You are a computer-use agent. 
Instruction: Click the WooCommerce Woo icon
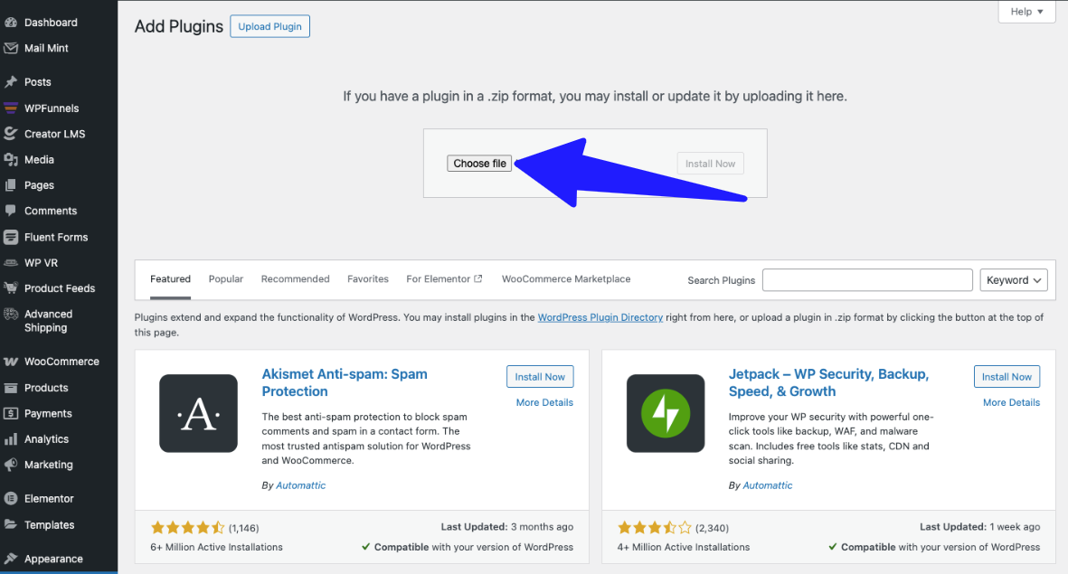pos(10,362)
